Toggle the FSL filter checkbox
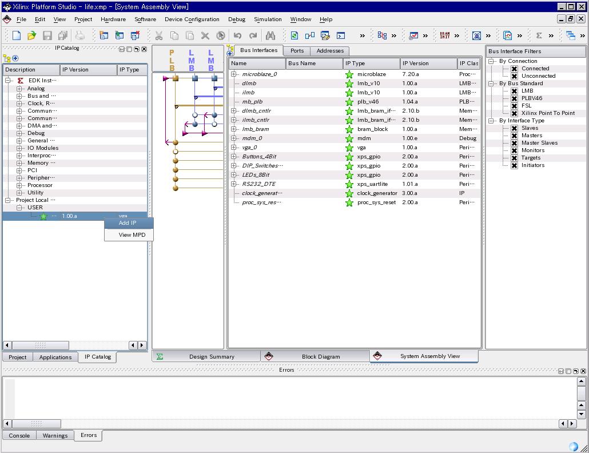589x453 pixels. pos(514,106)
